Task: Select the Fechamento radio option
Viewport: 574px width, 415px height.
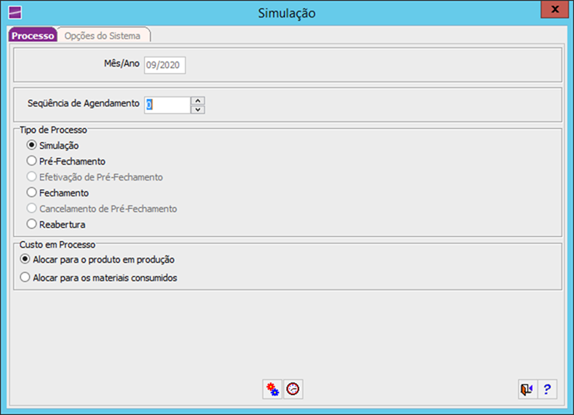Action: point(32,193)
